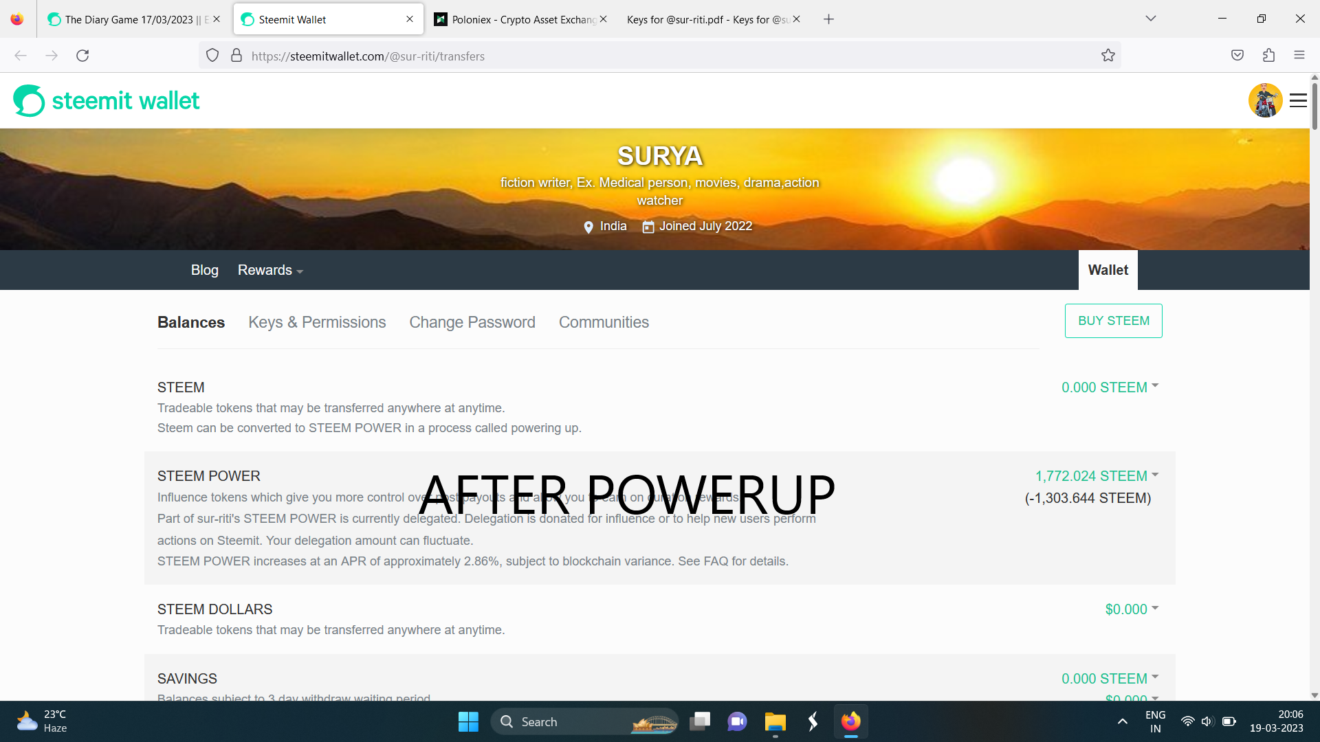Open the Chat app on taskbar
Image resolution: width=1320 pixels, height=742 pixels.
737,721
